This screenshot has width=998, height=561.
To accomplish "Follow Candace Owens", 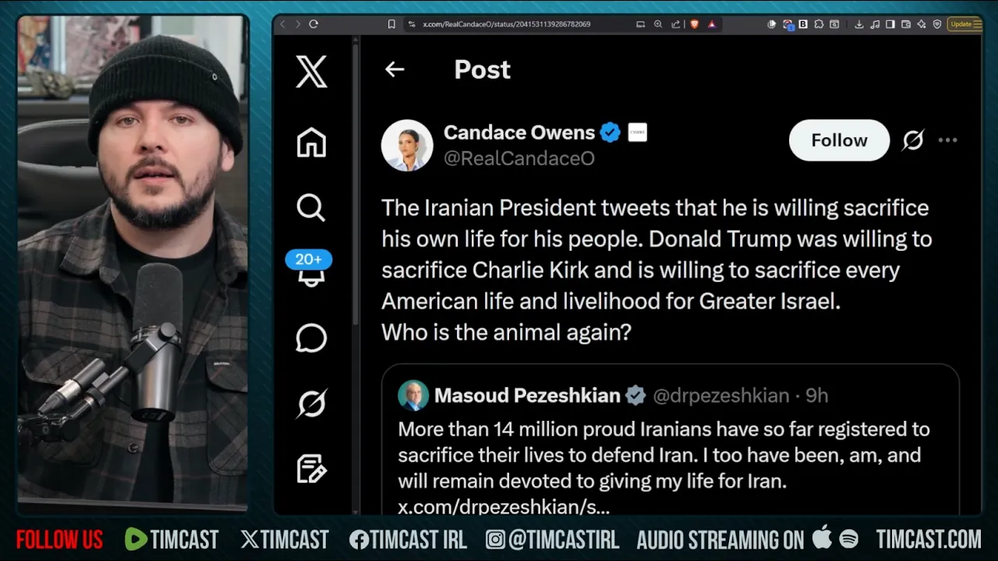I will tap(839, 140).
